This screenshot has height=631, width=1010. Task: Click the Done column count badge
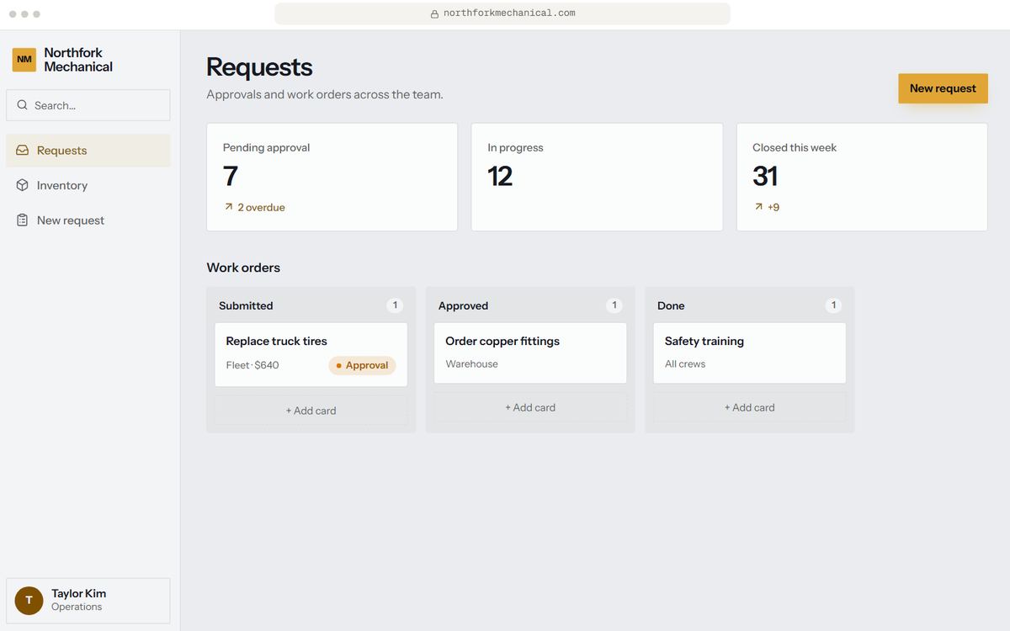[x=833, y=305]
